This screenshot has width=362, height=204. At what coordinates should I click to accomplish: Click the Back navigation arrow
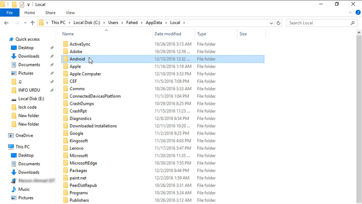pyautogui.click(x=7, y=23)
